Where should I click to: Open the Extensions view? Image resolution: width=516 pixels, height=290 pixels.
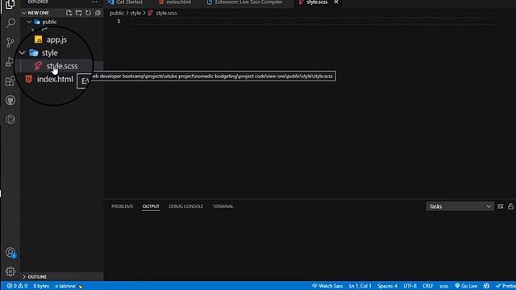(10, 81)
